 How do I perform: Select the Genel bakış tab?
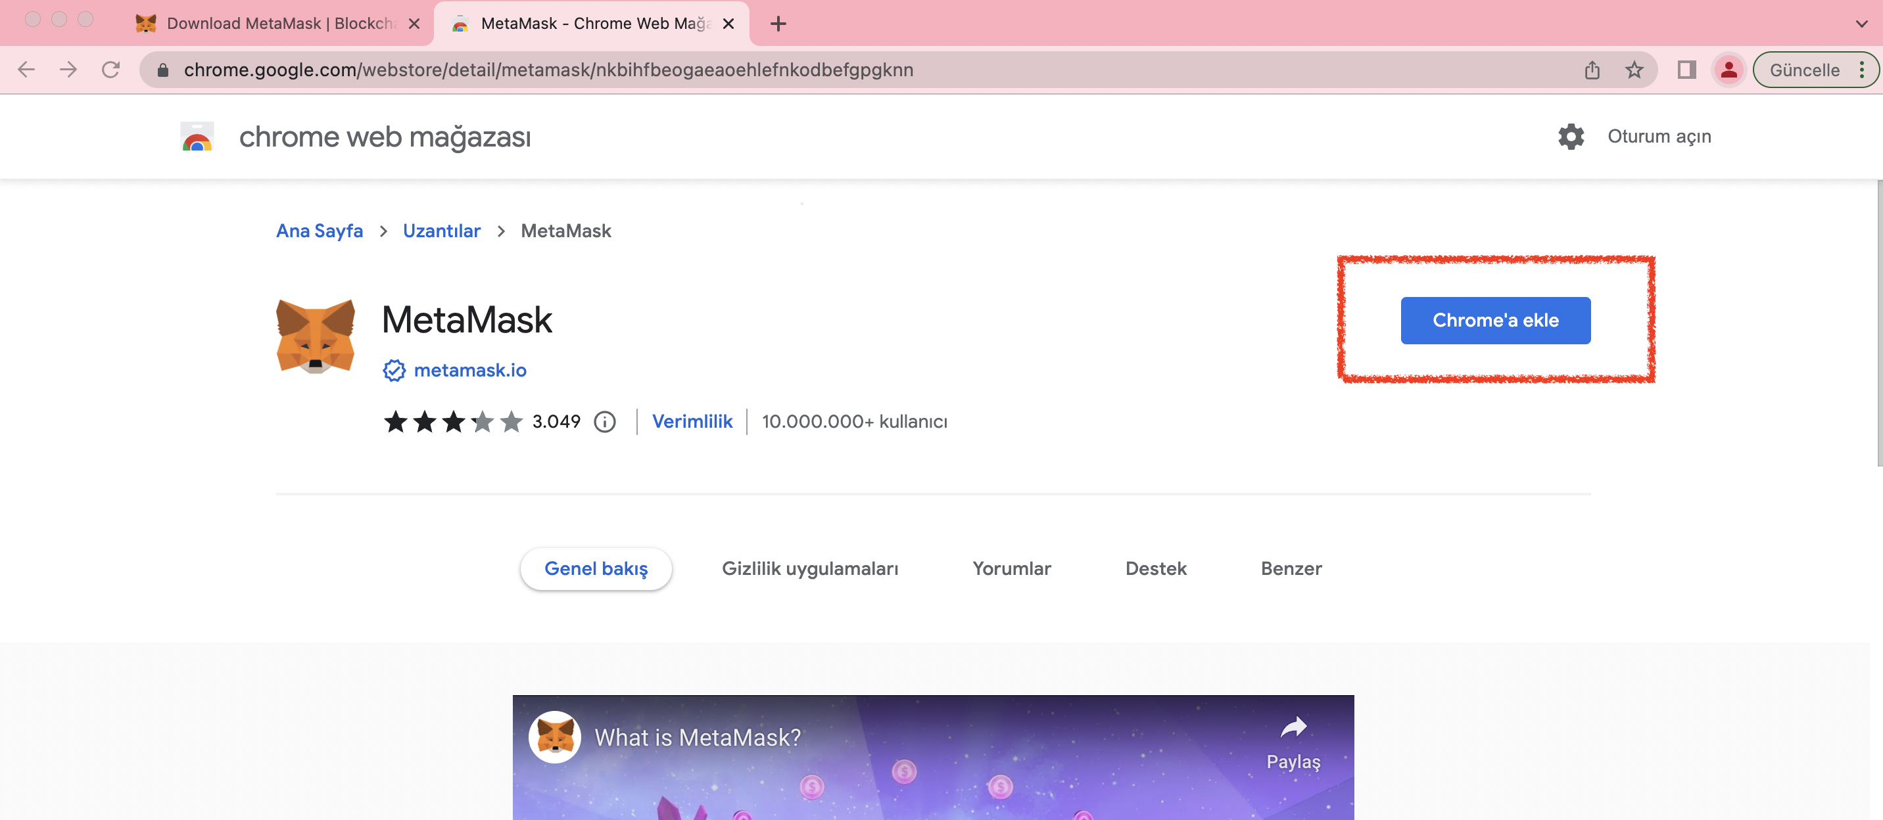(x=596, y=569)
